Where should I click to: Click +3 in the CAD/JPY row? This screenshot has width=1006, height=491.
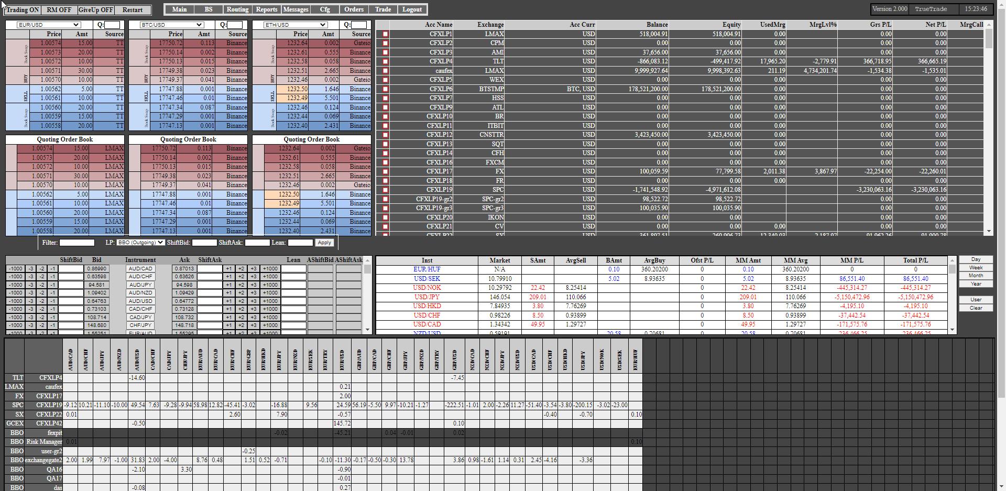pos(253,318)
